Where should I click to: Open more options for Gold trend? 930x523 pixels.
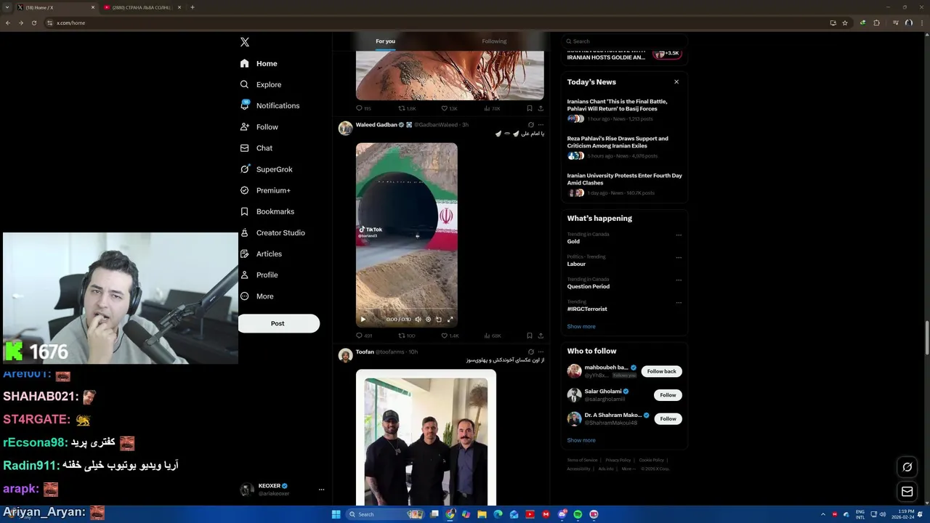coord(679,235)
